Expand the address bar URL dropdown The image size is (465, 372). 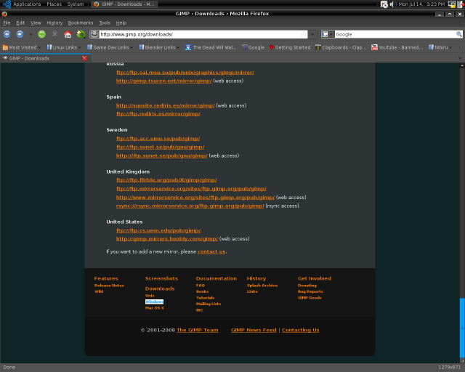click(312, 34)
